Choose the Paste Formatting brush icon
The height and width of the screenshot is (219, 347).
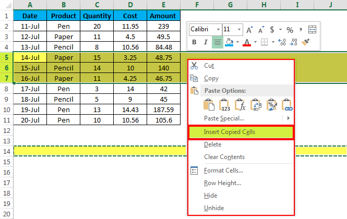pyautogui.click(x=271, y=105)
